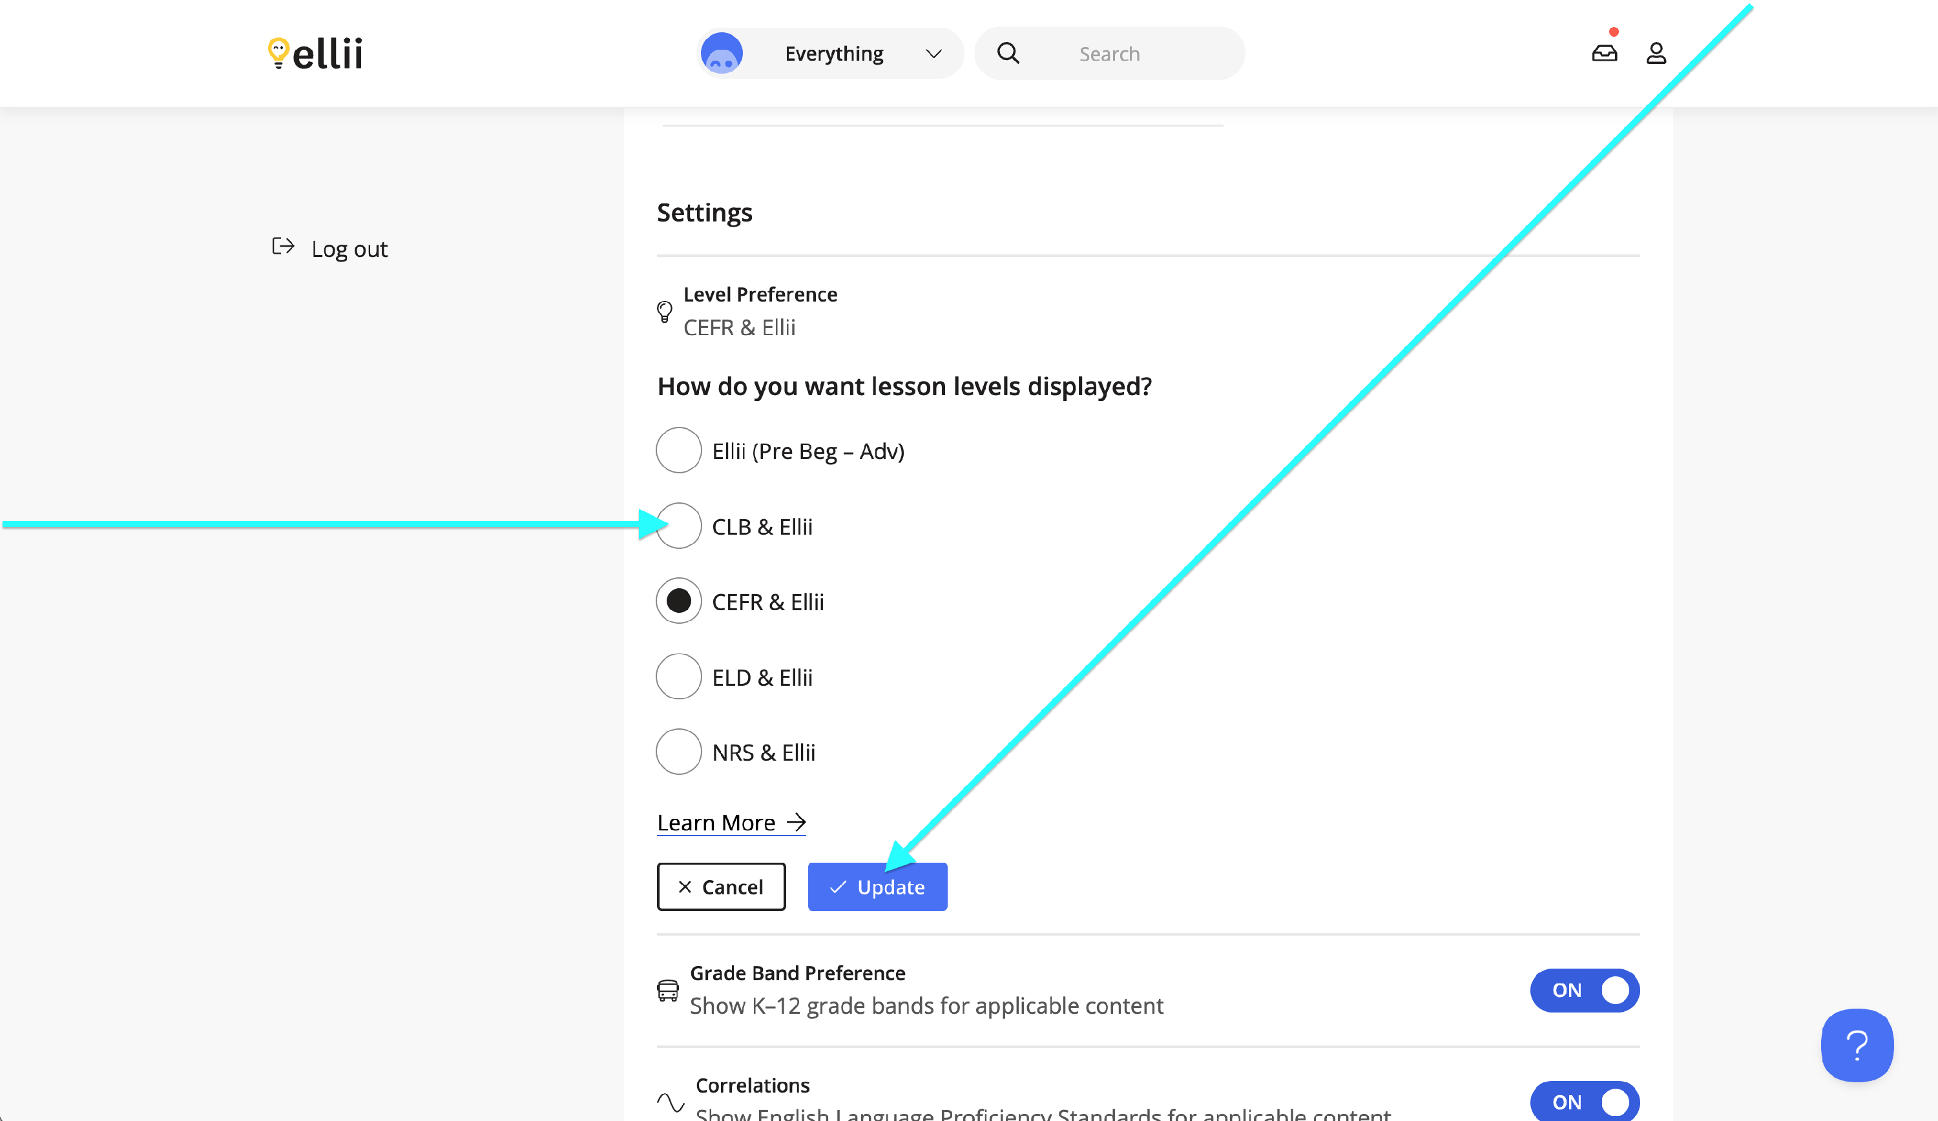Click the Level Preference lightbulb icon
This screenshot has height=1121, width=1938.
pos(665,311)
